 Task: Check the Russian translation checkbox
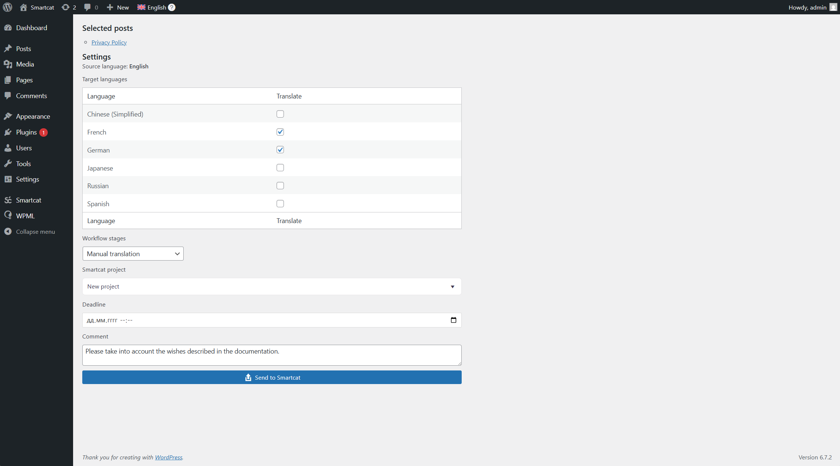(280, 186)
